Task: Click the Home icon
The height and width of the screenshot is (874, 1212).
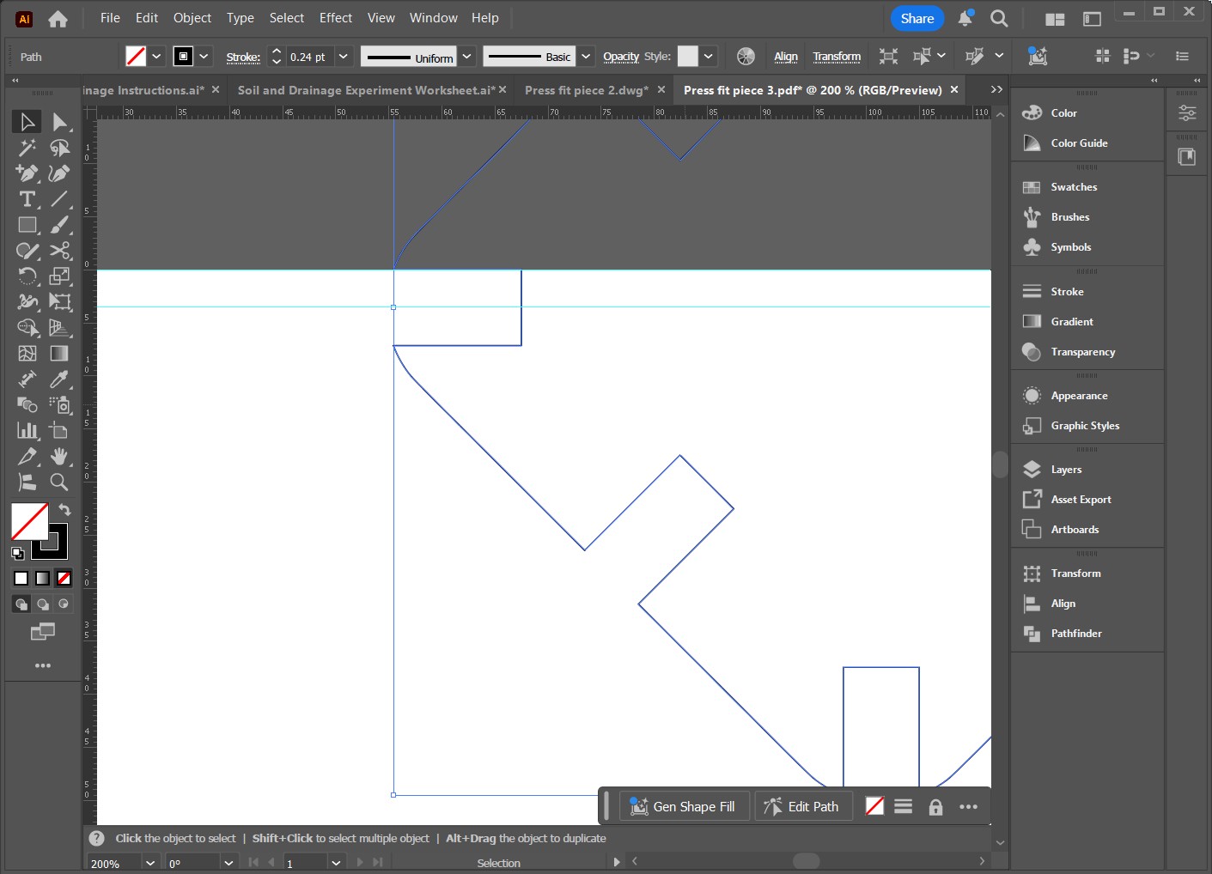Action: point(58,18)
